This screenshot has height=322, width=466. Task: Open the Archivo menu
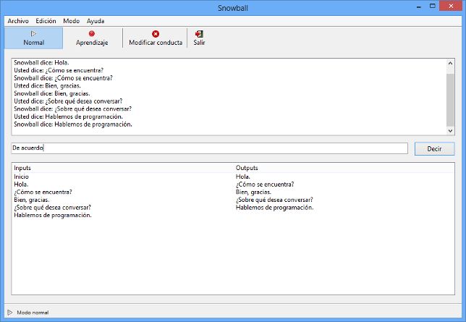pos(17,21)
